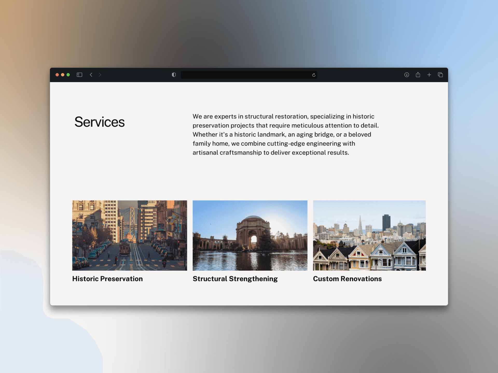
Task: Go forward with the right chevron
Action: [x=100, y=75]
